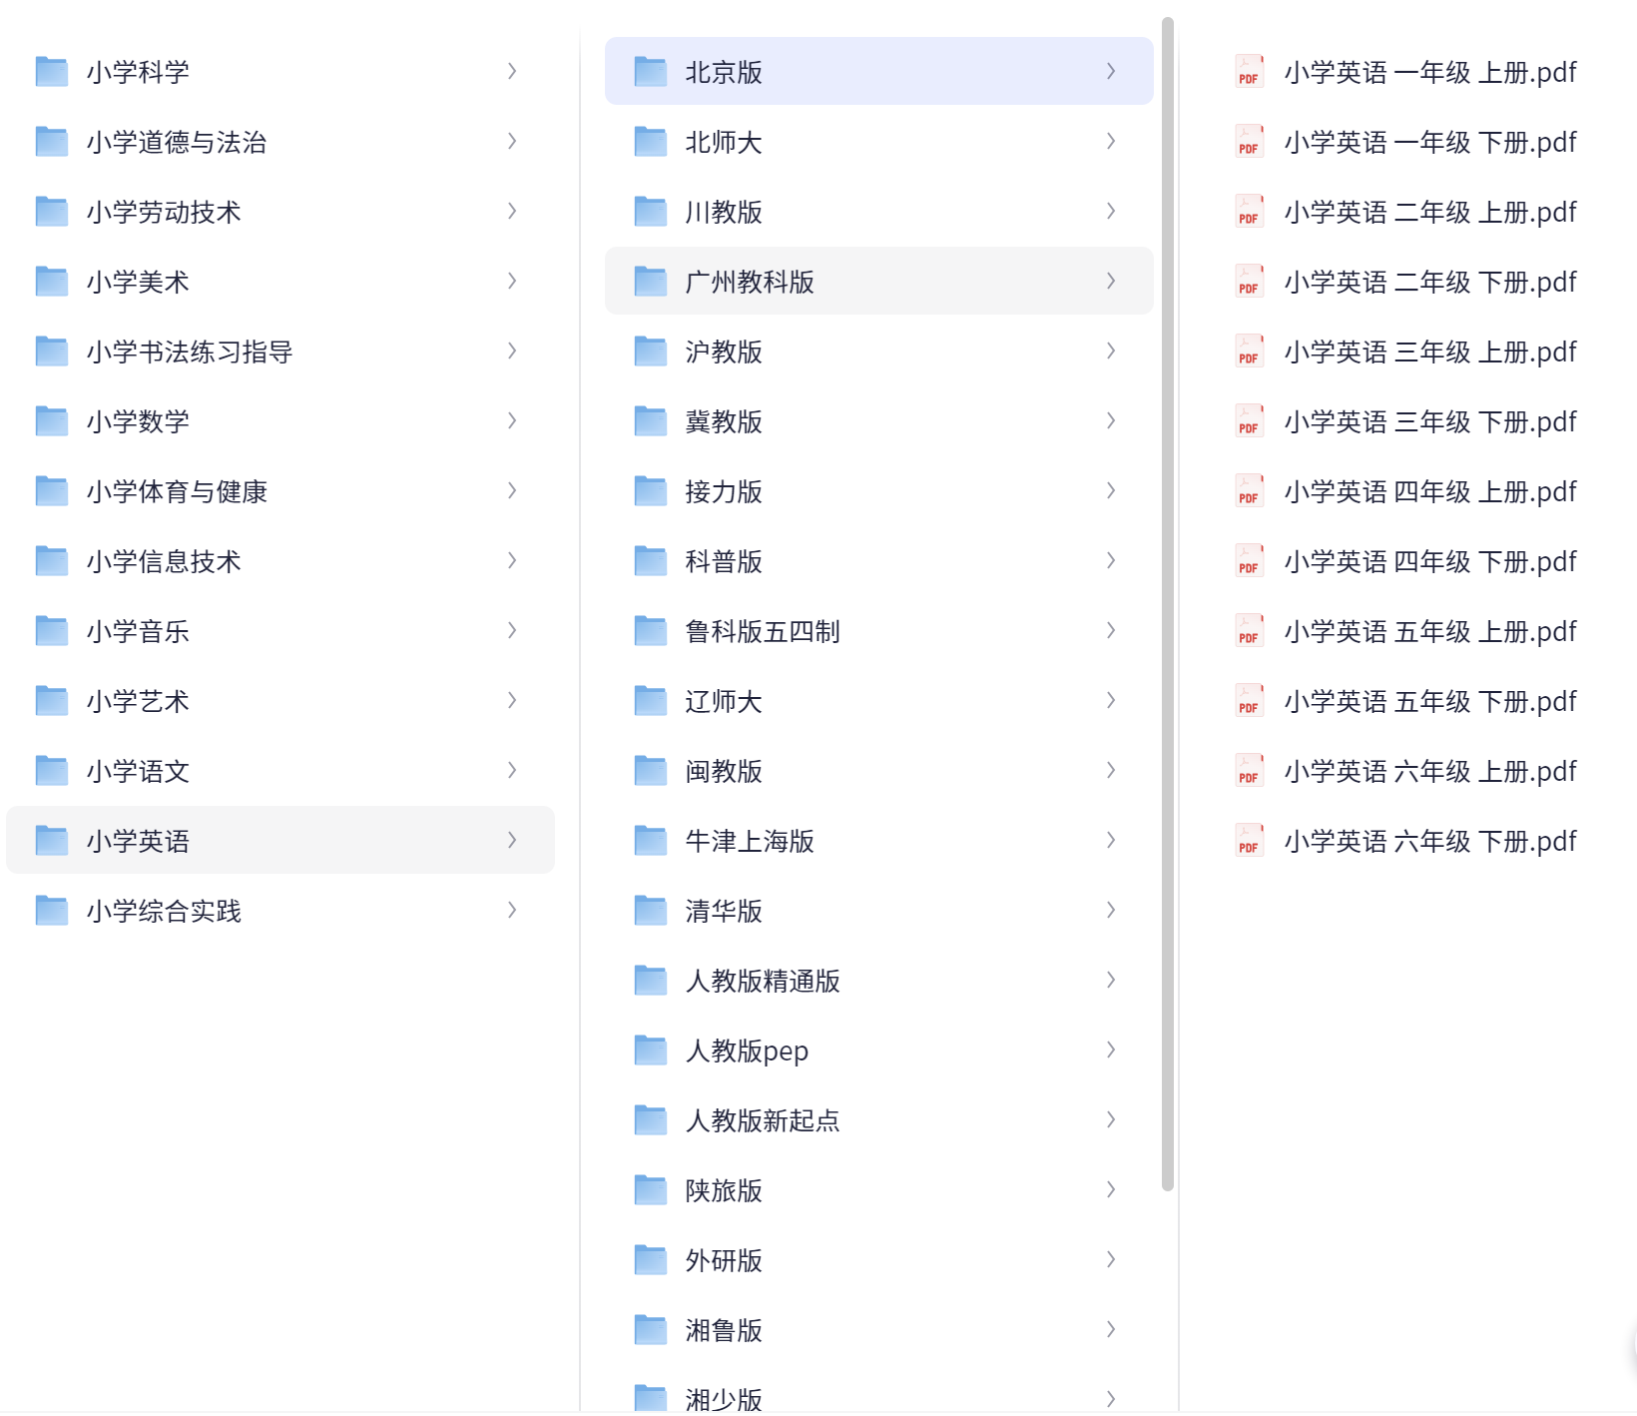
Task: Expand the 小学语文 chevron arrow
Action: (x=512, y=770)
